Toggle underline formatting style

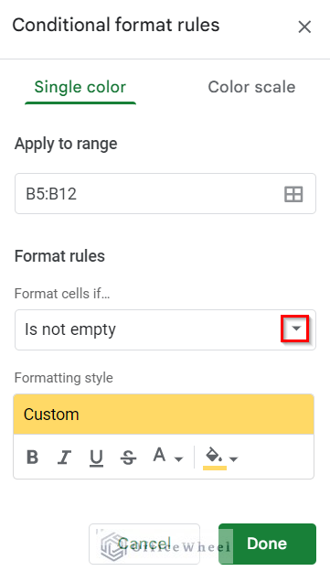(96, 458)
